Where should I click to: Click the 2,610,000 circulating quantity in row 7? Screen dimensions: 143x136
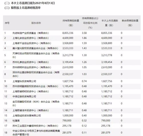point(107,67)
